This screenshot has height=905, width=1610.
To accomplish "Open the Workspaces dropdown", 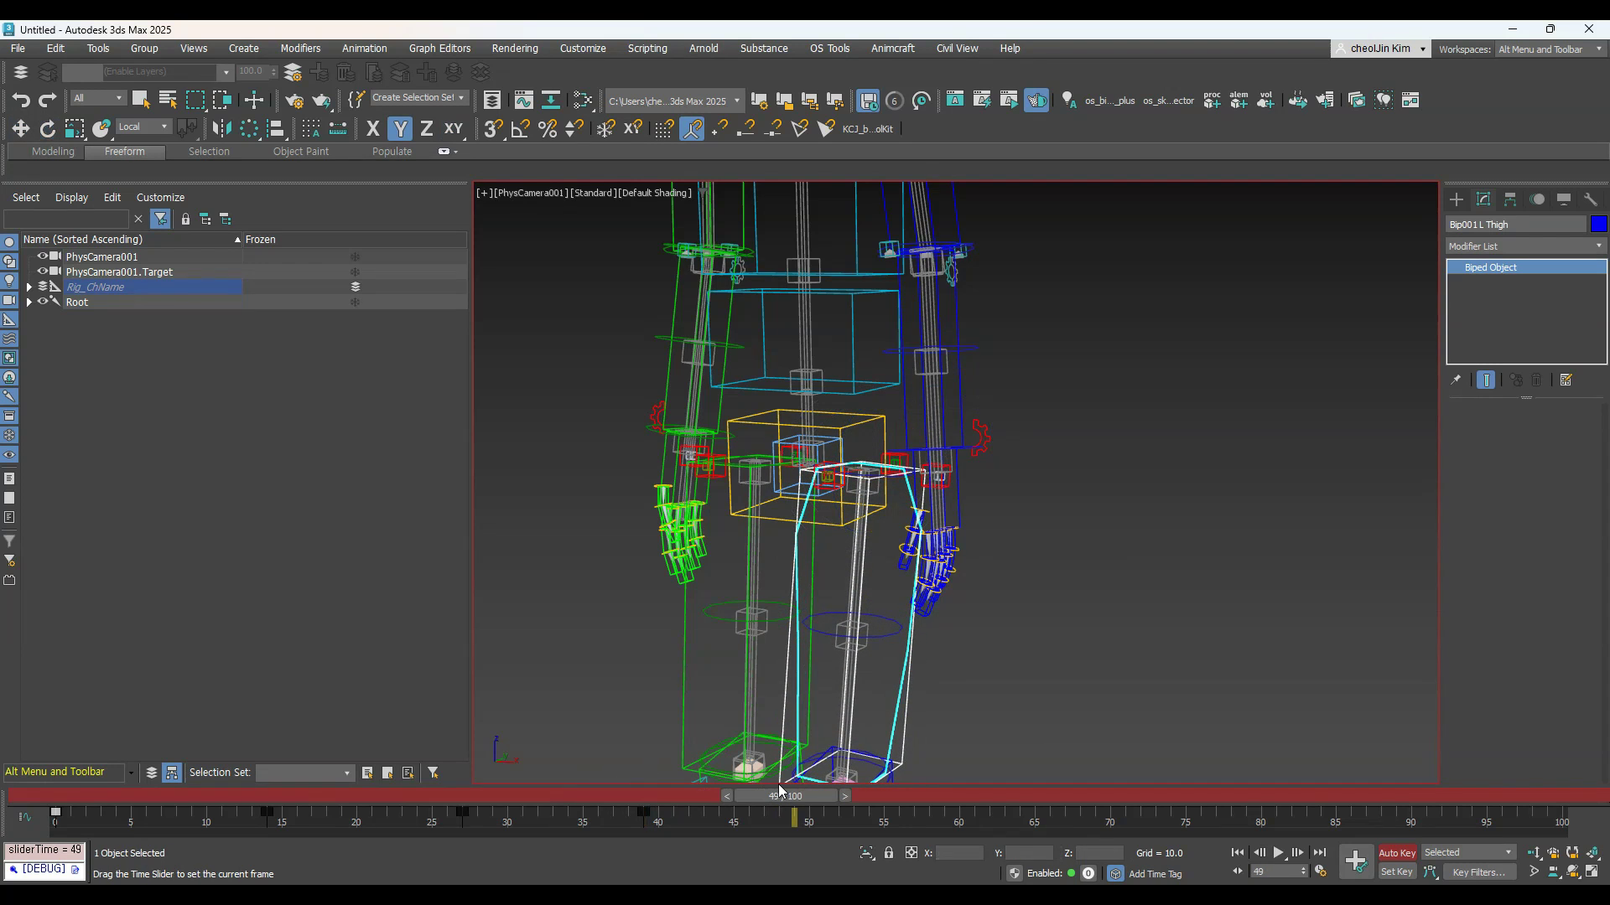I will click(x=1550, y=49).
